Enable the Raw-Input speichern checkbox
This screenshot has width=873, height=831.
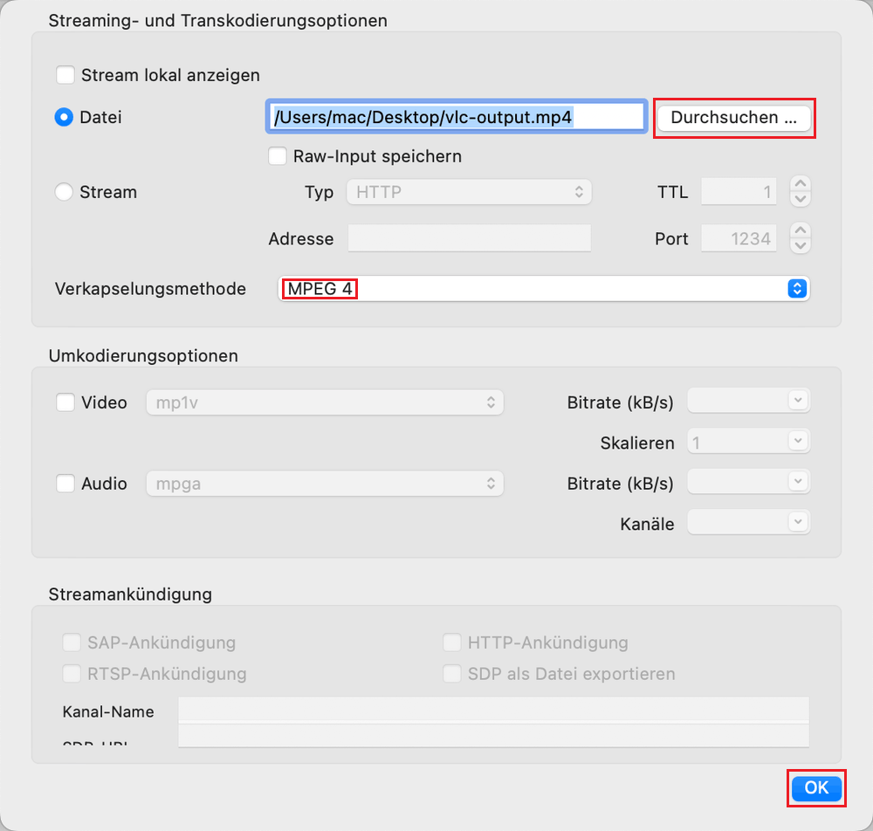[x=278, y=156]
